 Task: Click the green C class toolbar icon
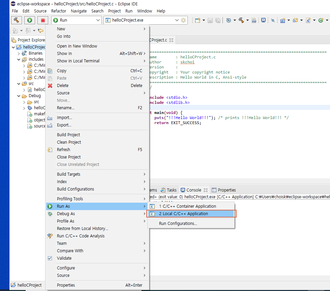321,20
